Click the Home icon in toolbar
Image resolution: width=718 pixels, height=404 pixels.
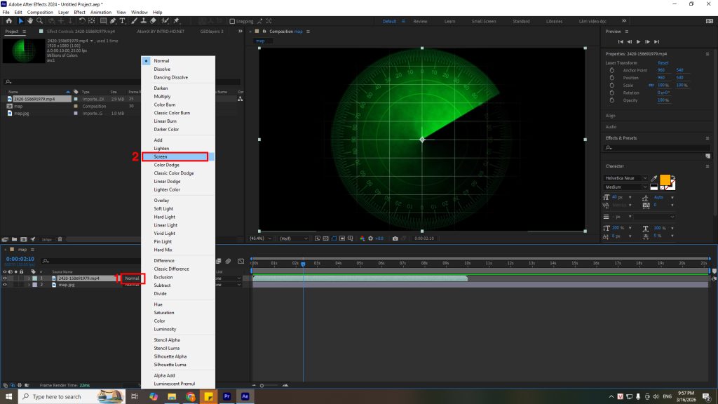[x=8, y=21]
